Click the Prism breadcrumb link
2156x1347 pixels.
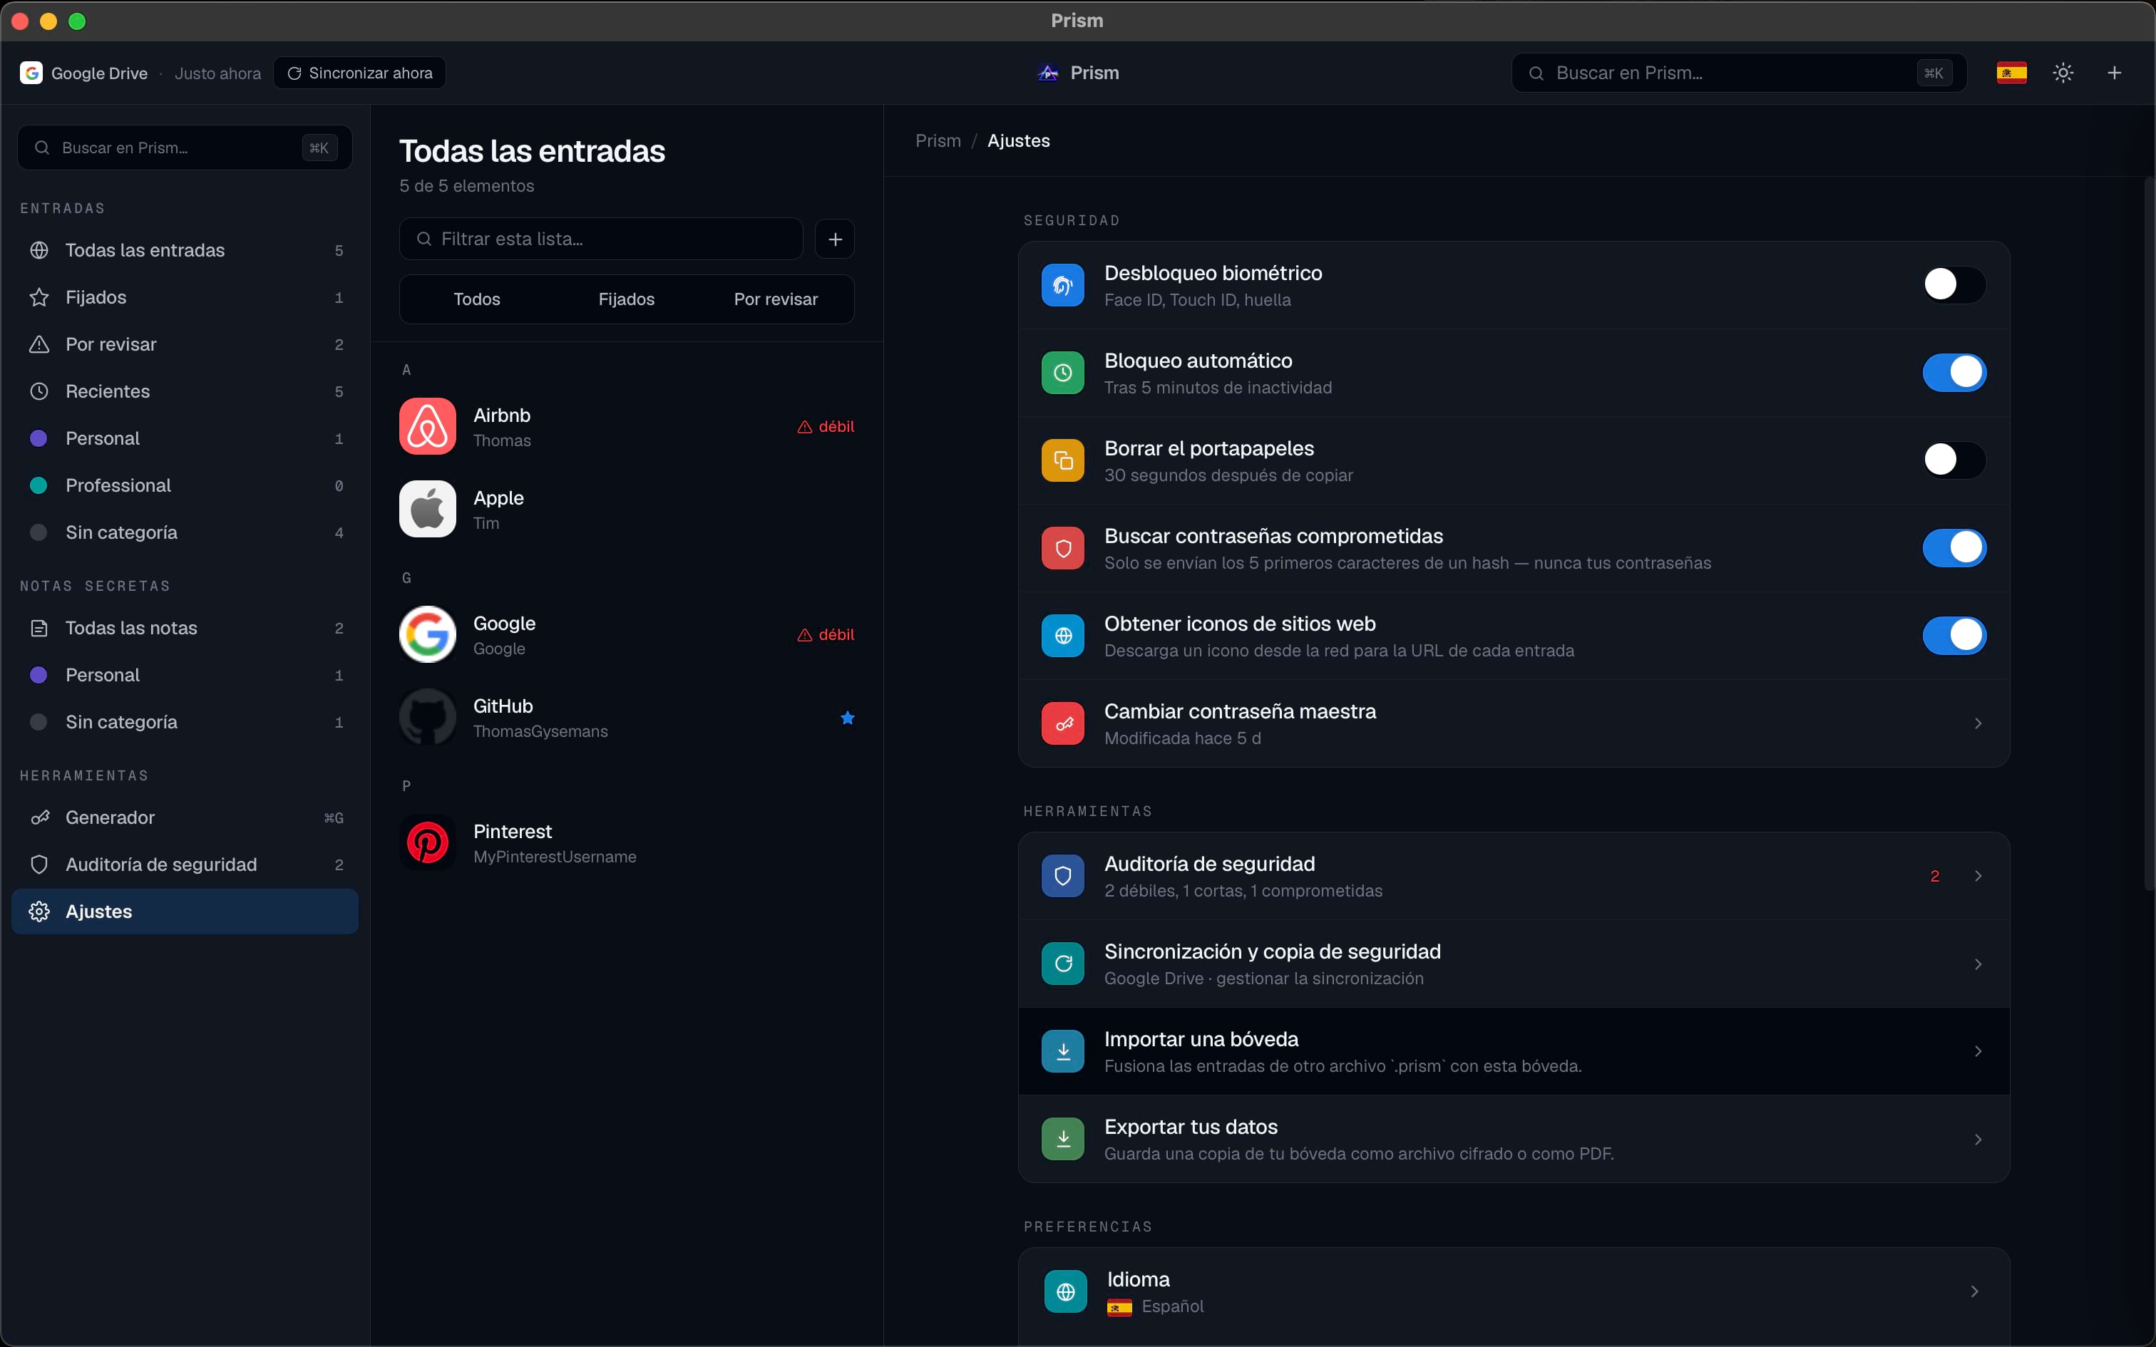(x=938, y=141)
